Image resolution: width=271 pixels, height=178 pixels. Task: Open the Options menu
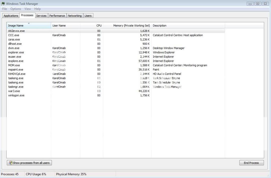(x=16, y=9)
